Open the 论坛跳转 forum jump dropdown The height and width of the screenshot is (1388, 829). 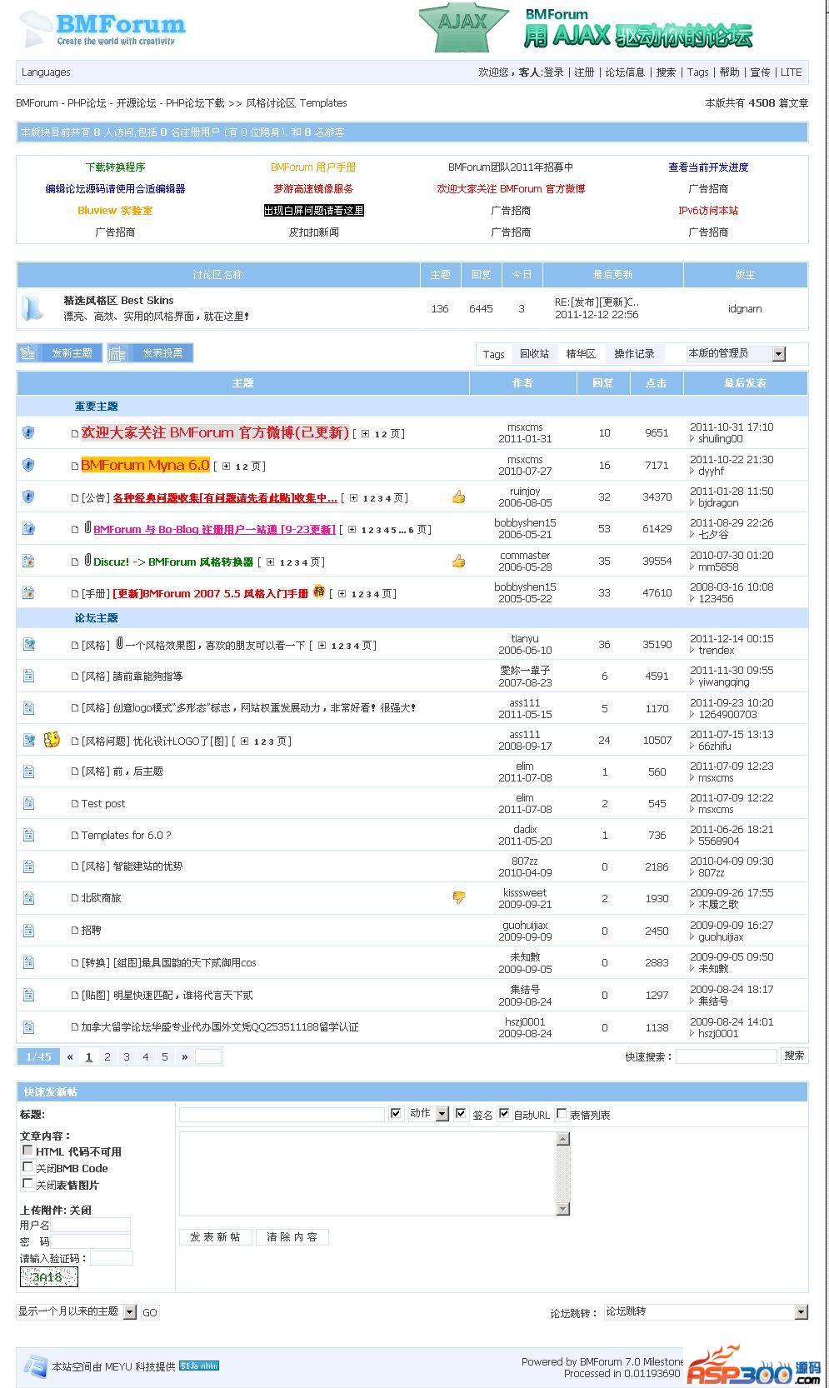click(x=706, y=1312)
